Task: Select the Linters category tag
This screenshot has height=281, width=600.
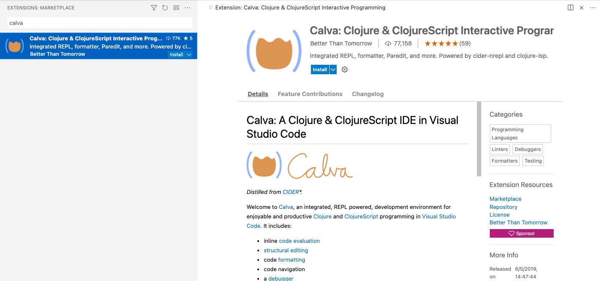Action: click(500, 149)
